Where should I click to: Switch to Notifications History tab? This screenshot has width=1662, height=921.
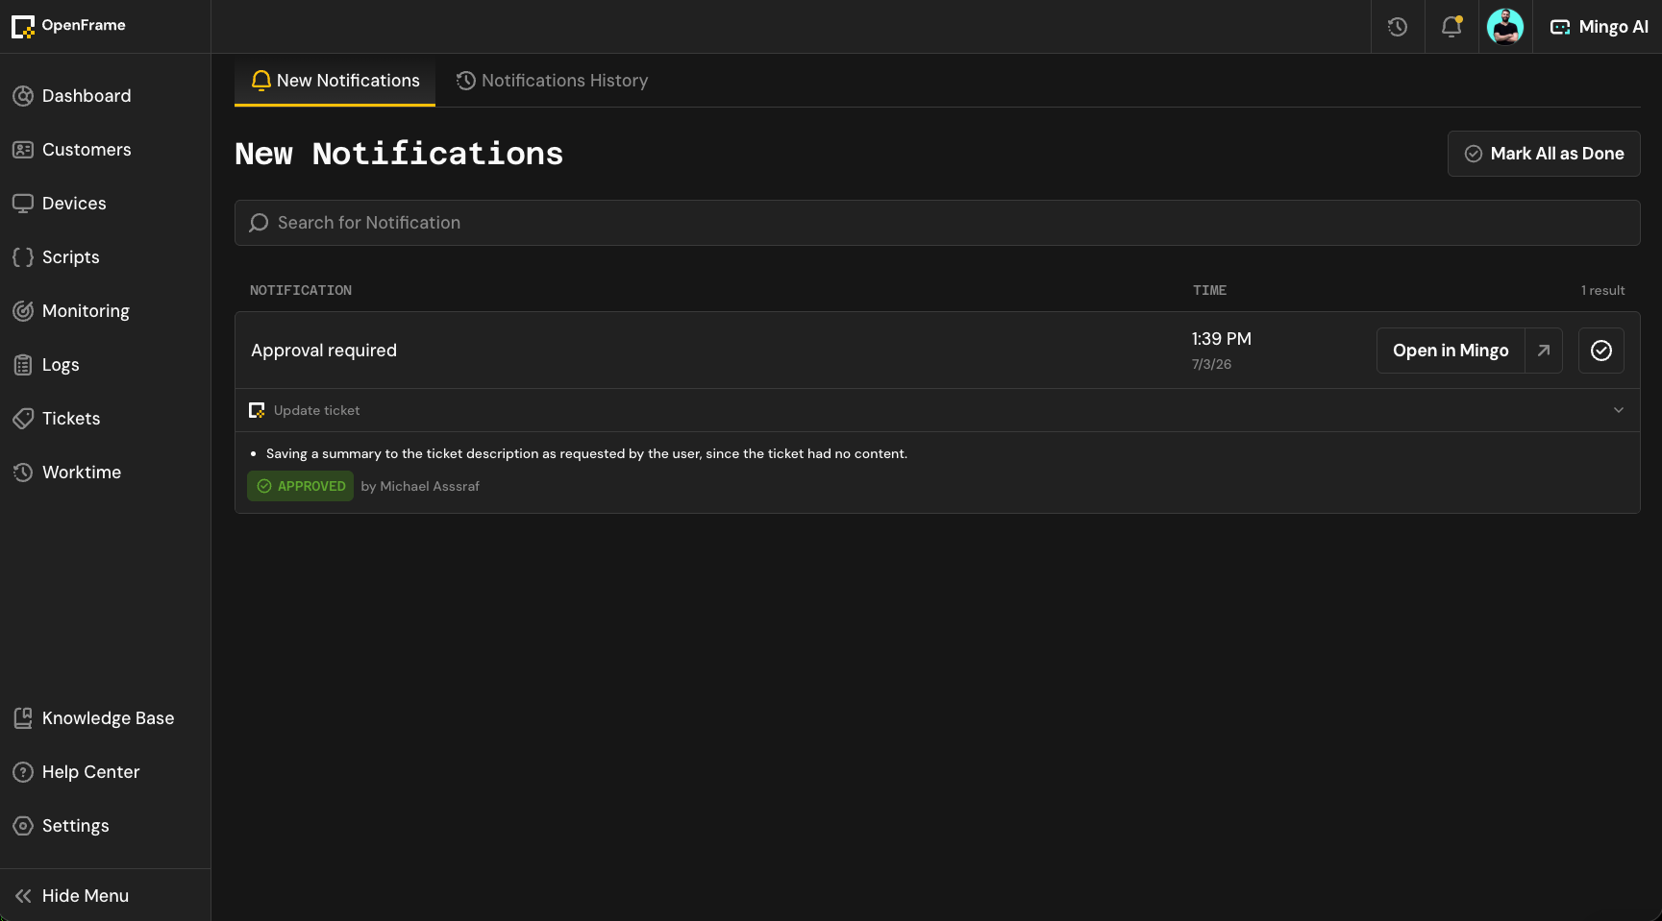[552, 81]
